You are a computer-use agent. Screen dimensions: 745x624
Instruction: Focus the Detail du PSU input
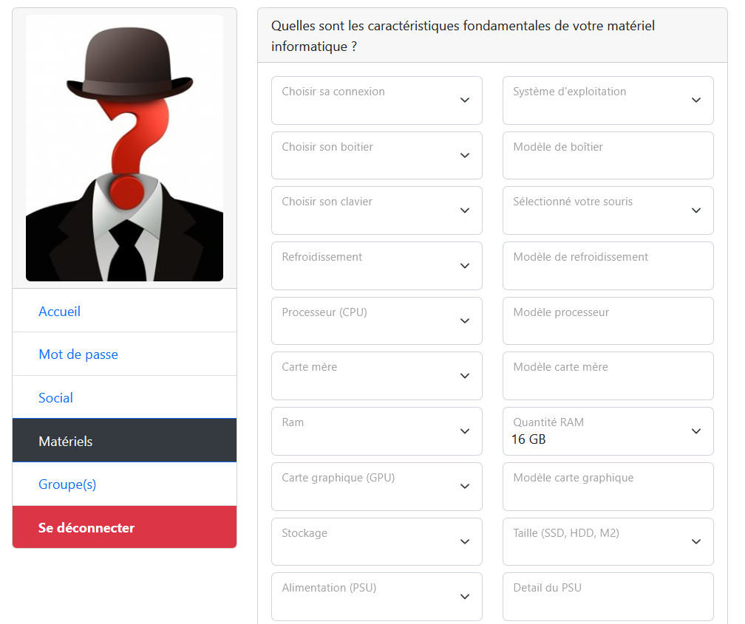[608, 597]
